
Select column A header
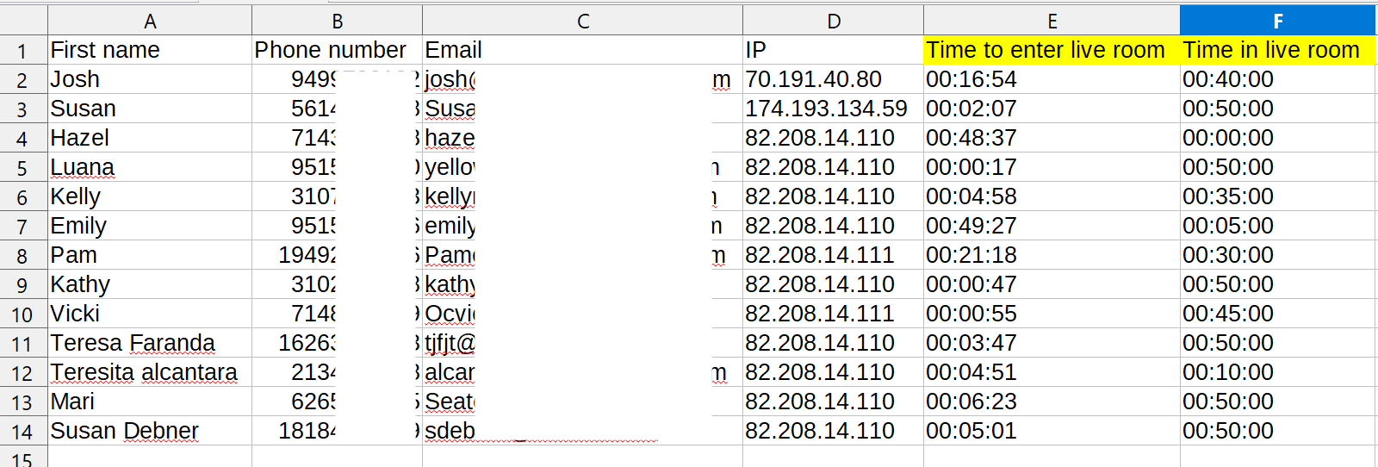tap(150, 21)
